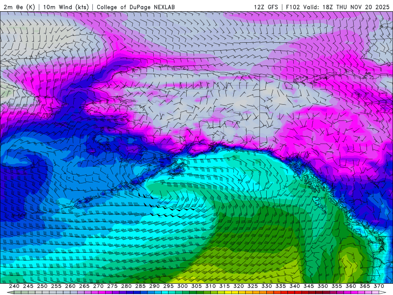Viewport: 393px width, 295px height.
Task: Click the 245 value on the color scale
Action: (x=28, y=286)
